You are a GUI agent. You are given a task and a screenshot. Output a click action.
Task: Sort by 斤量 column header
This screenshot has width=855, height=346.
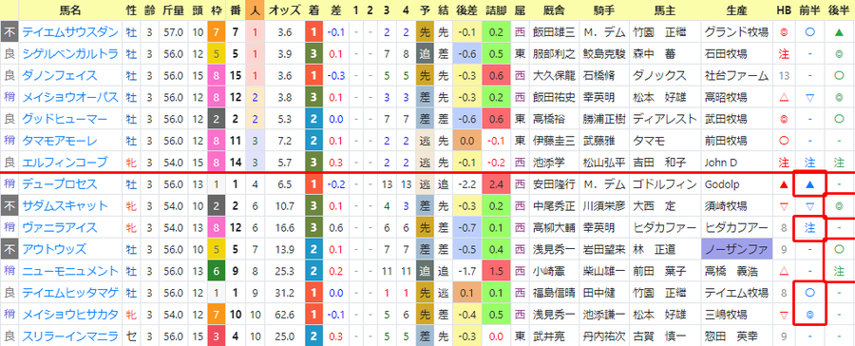click(x=175, y=10)
